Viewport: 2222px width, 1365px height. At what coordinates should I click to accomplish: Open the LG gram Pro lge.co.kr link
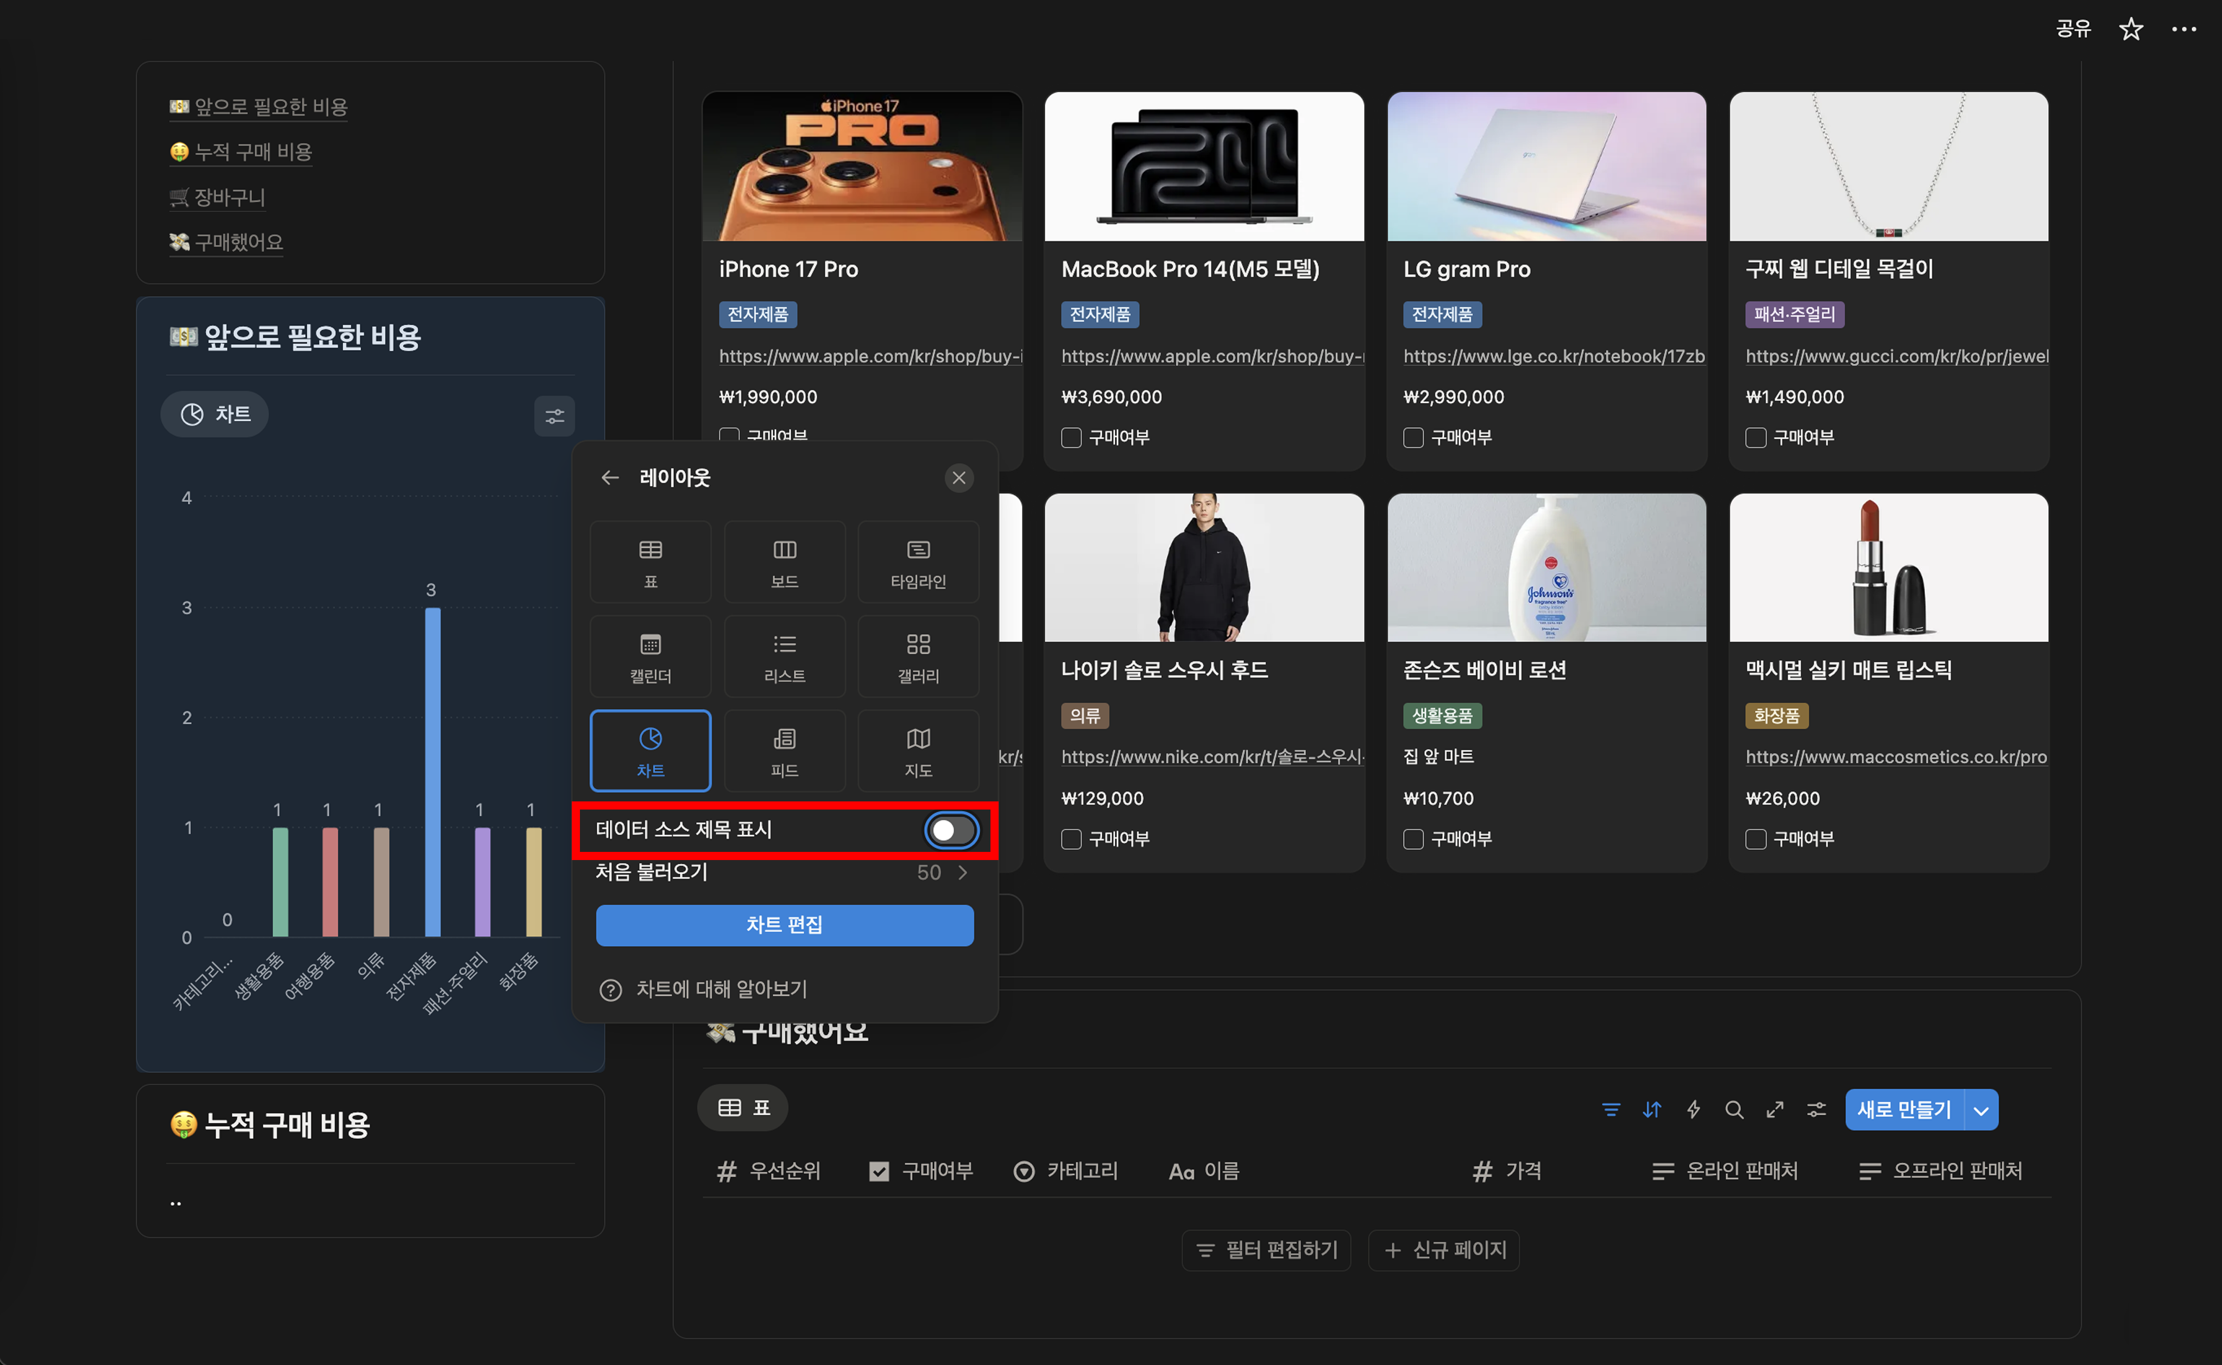(x=1553, y=356)
